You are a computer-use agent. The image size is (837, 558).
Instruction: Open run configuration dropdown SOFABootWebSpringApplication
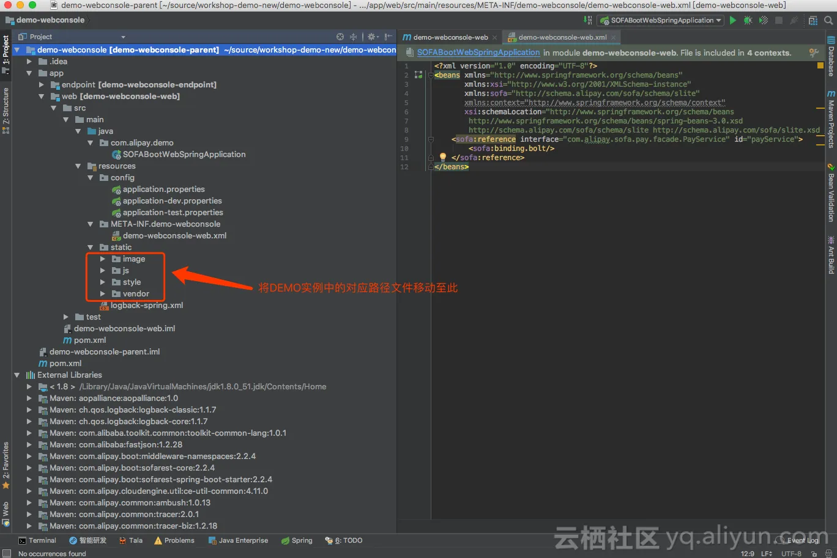[661, 20]
